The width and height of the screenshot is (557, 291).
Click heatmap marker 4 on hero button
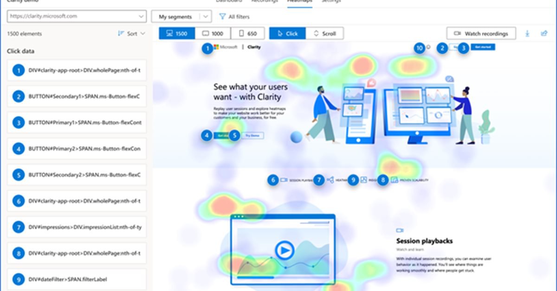[x=207, y=135]
